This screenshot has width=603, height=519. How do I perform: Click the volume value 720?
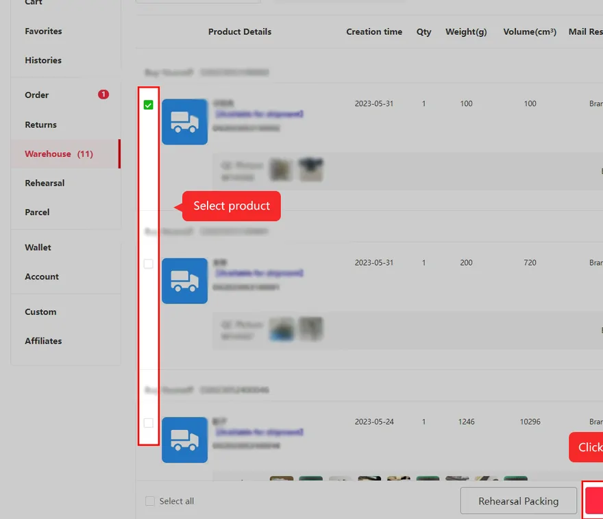click(x=530, y=263)
